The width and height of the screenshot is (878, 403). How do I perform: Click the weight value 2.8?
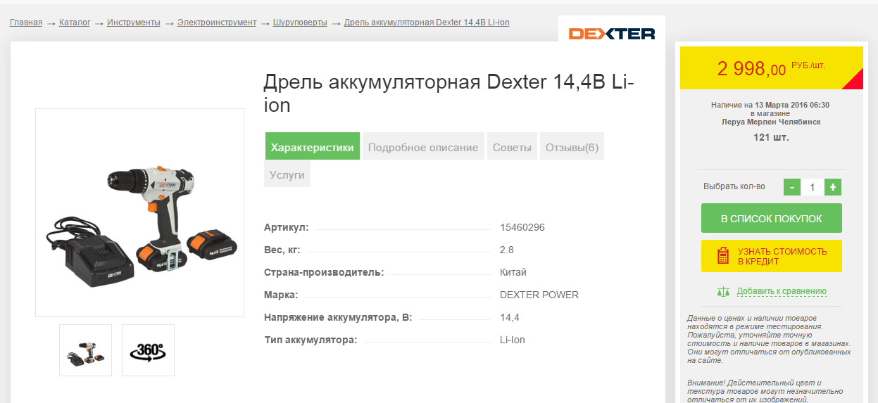coord(507,250)
